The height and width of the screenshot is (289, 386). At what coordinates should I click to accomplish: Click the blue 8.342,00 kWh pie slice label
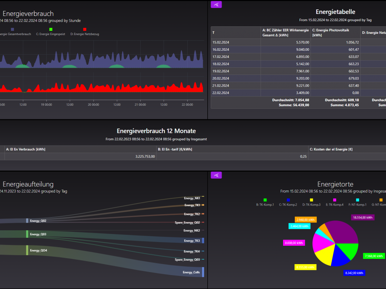(x=354, y=273)
